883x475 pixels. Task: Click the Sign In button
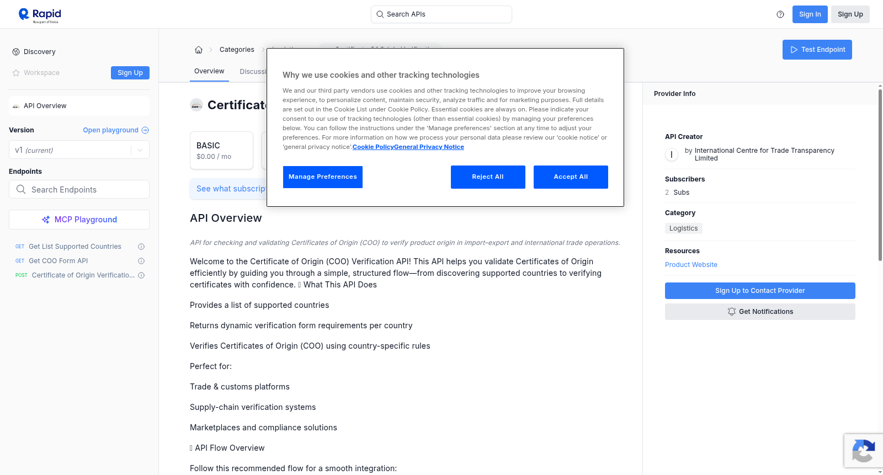[x=810, y=14]
